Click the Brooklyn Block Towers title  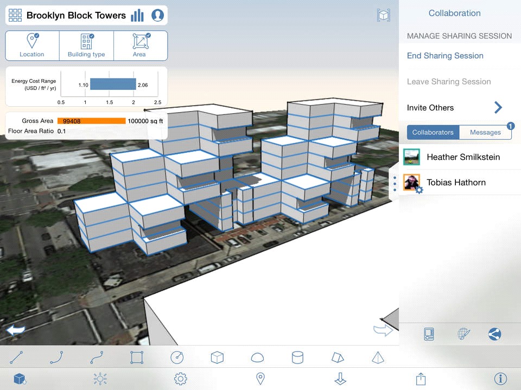[76, 15]
